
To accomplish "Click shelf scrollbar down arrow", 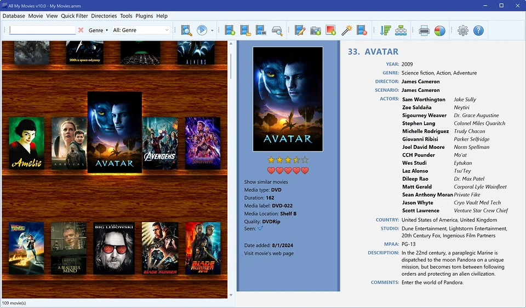I will [x=231, y=295].
